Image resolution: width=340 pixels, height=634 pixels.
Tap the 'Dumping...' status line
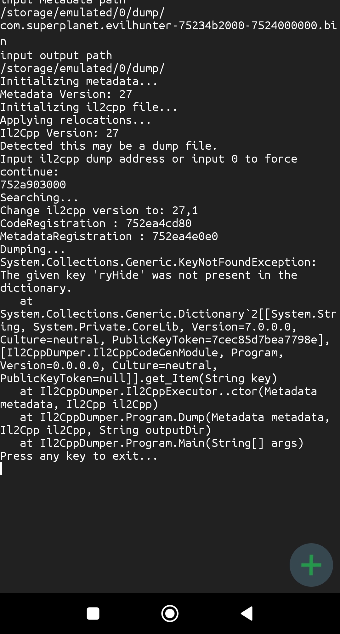point(31,249)
